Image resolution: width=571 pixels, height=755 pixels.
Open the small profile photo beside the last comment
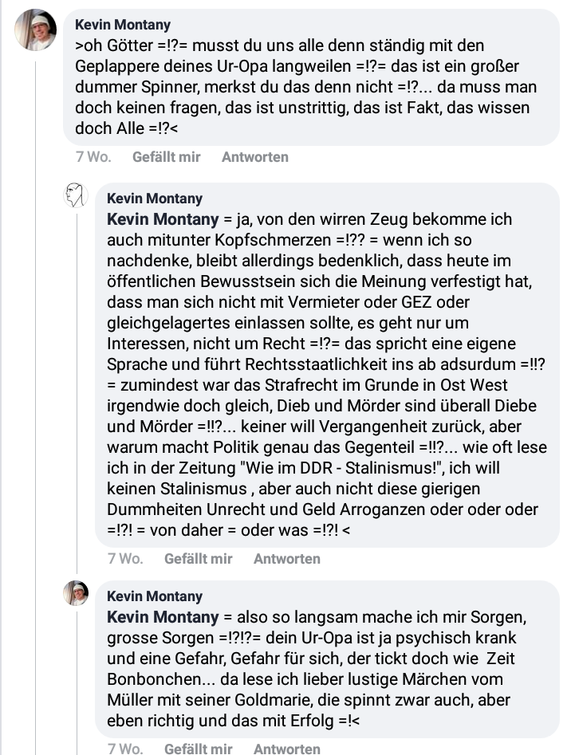[x=76, y=592]
